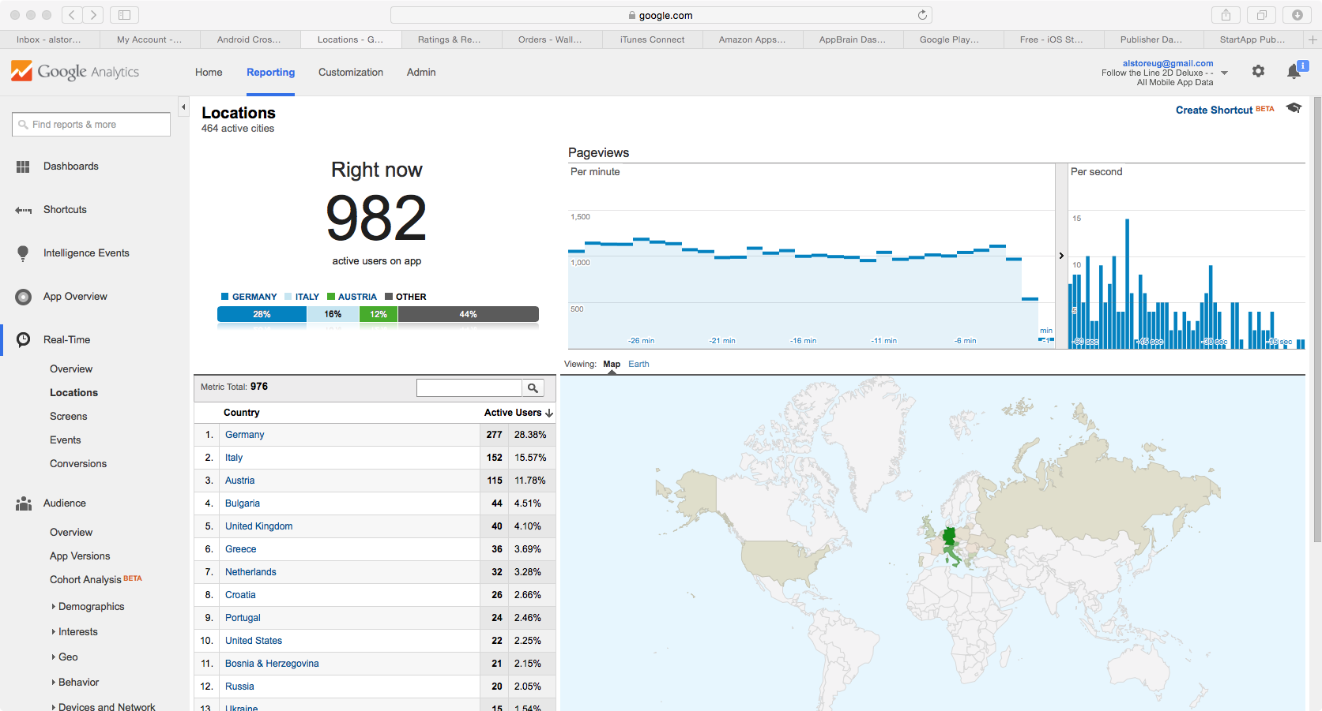This screenshot has height=711, width=1322.
Task: Click the Other 44% gray bar segment
Action: coord(468,314)
